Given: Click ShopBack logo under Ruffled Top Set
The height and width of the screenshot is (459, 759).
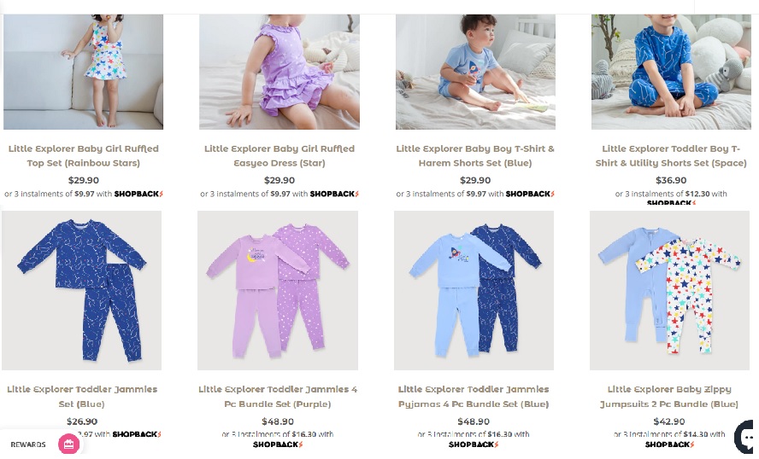Looking at the screenshot, I should pyautogui.click(x=138, y=194).
